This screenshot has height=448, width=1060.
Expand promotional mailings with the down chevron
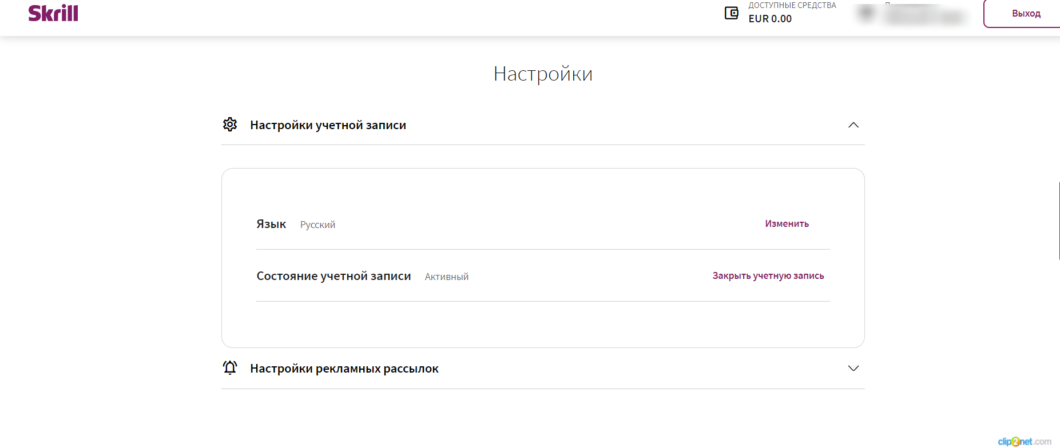853,369
